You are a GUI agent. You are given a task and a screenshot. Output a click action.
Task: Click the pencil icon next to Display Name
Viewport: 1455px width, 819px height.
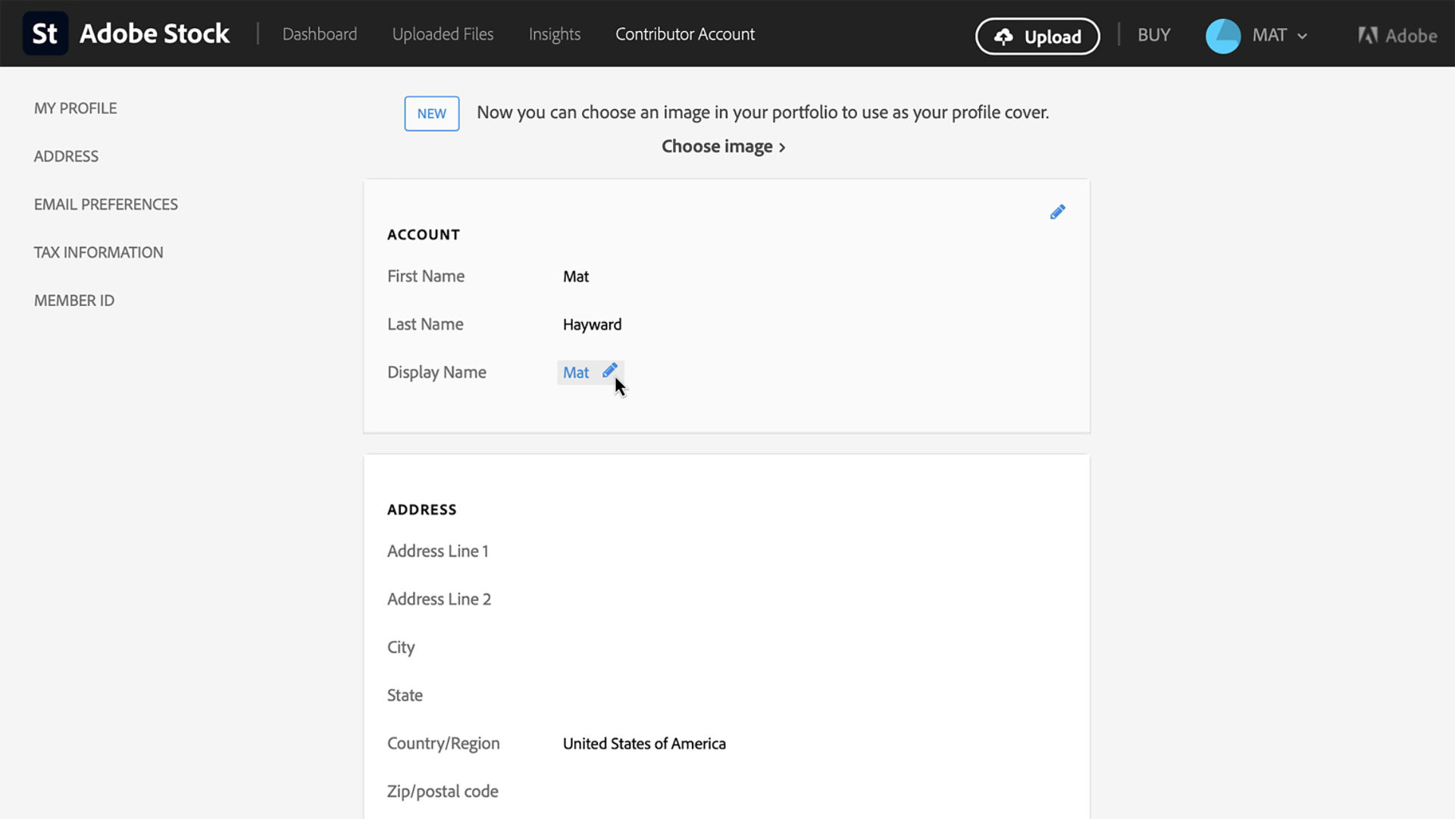pyautogui.click(x=610, y=370)
